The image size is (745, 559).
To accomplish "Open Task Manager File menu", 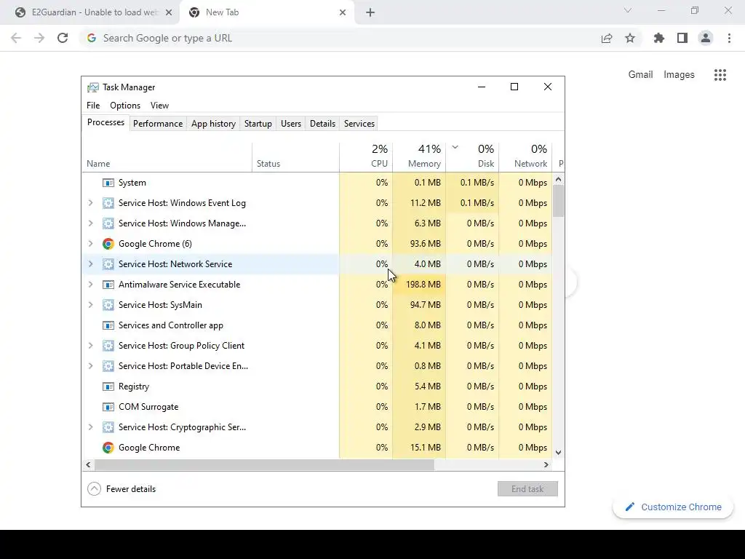I will (x=93, y=106).
